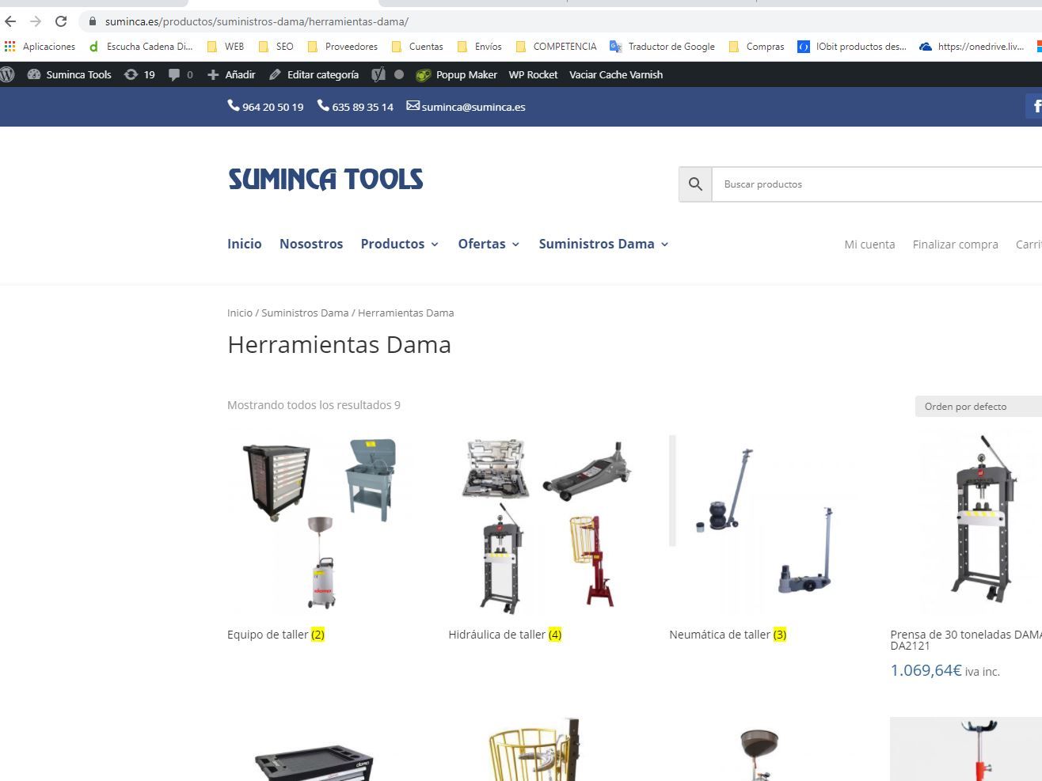This screenshot has width=1042, height=781.
Task: Open the WordPress logo admin menu
Action: pos(8,74)
